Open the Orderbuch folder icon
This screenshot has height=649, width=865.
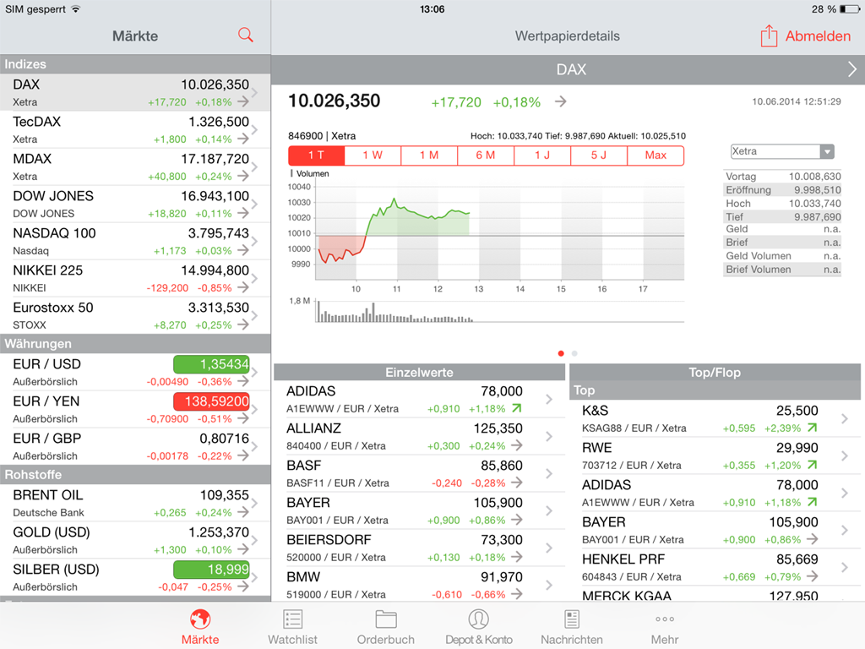385,619
